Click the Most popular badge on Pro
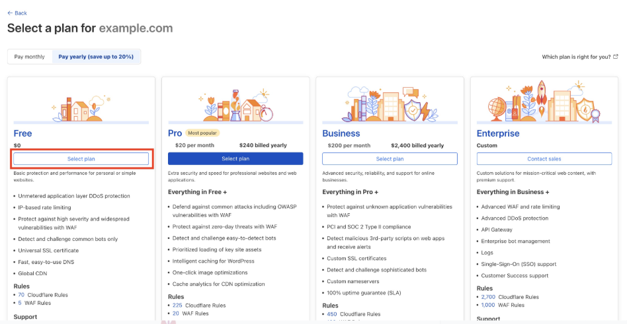The width and height of the screenshot is (627, 324). 202,133
